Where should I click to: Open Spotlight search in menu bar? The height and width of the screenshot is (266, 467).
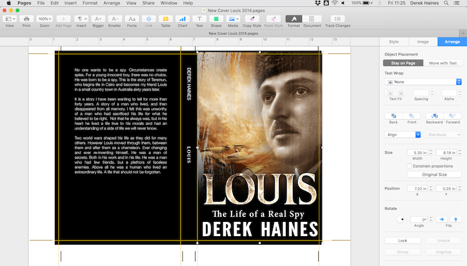(x=446, y=3)
